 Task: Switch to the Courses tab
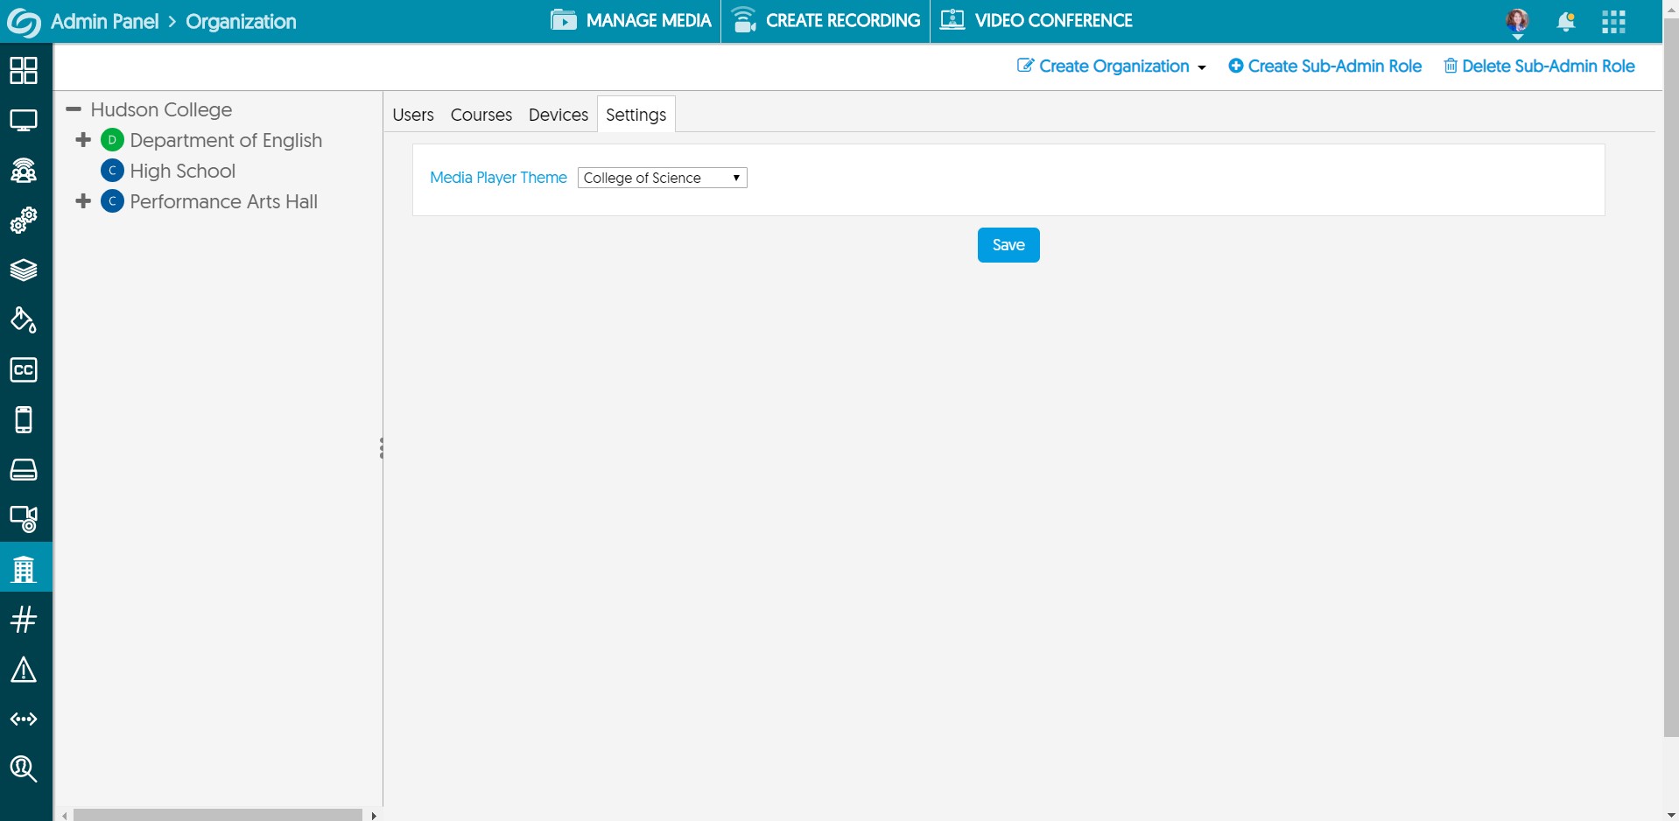(x=481, y=115)
